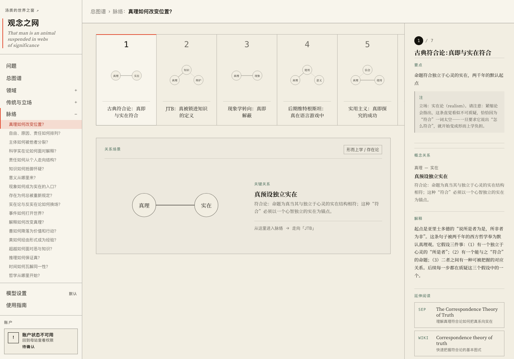Select step card 5 实用主义
Screen dimensions: 514x359
[x=367, y=80]
